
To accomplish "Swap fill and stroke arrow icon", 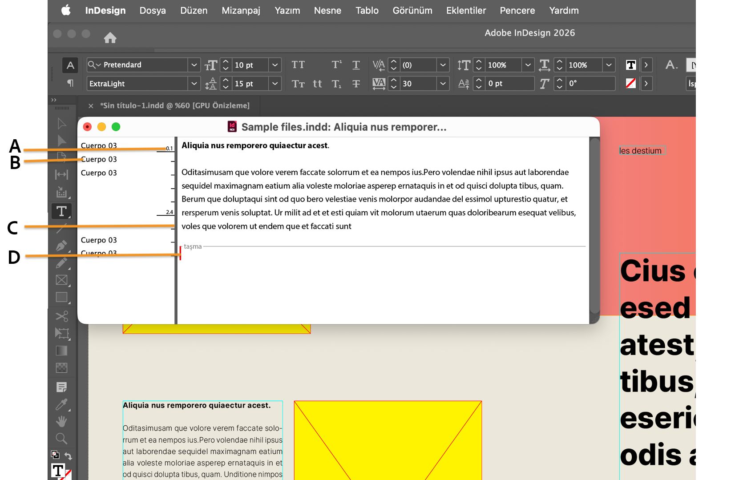I will coord(69,456).
